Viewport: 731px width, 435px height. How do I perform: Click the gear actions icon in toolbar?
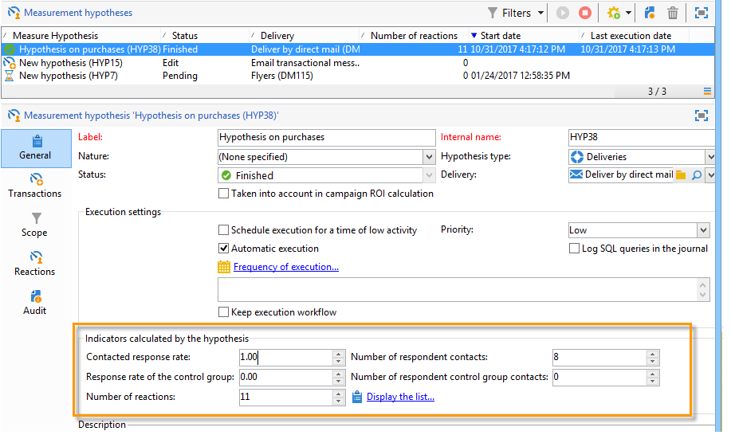614,13
